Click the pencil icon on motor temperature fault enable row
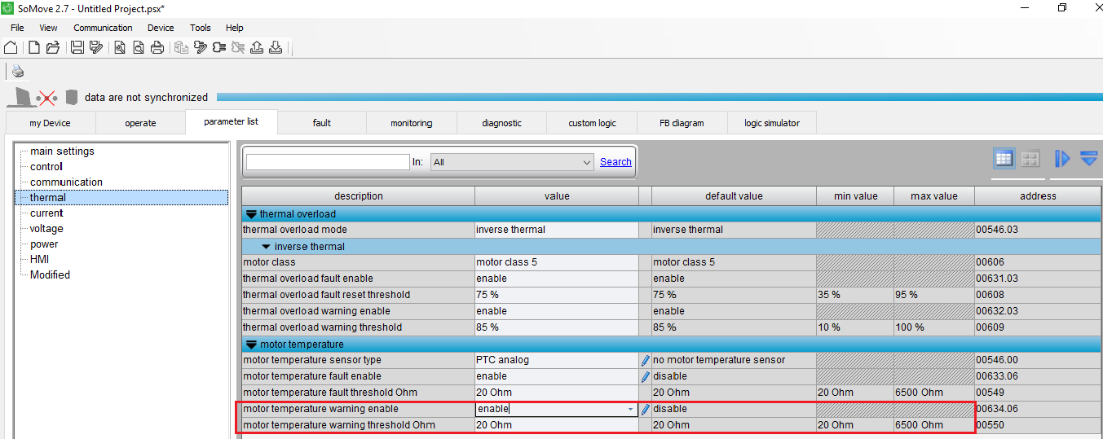 (646, 376)
